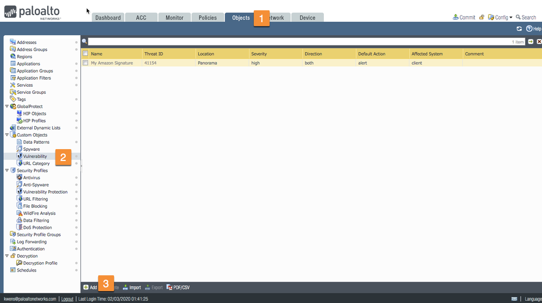Collapse the Decryption tree node
542x303 pixels.
(x=7, y=256)
